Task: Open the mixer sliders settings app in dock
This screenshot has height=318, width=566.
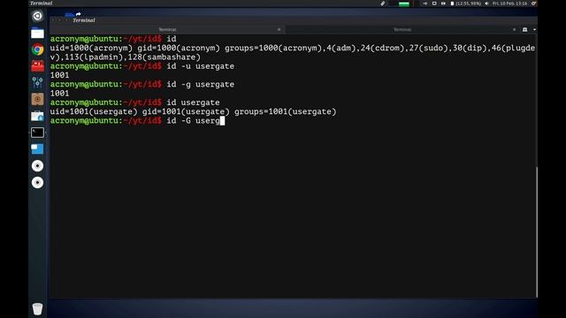Action: tap(37, 82)
